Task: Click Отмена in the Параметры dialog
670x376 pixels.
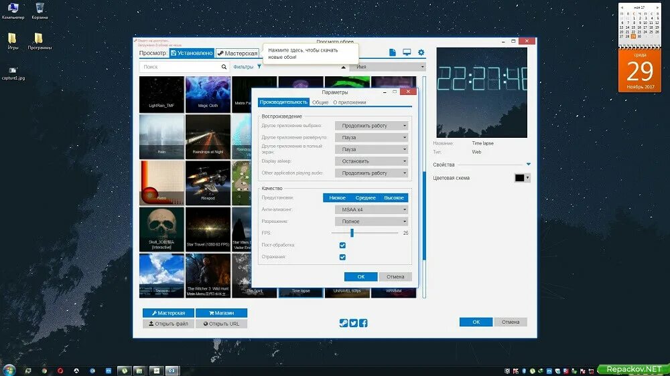Action: (395, 276)
